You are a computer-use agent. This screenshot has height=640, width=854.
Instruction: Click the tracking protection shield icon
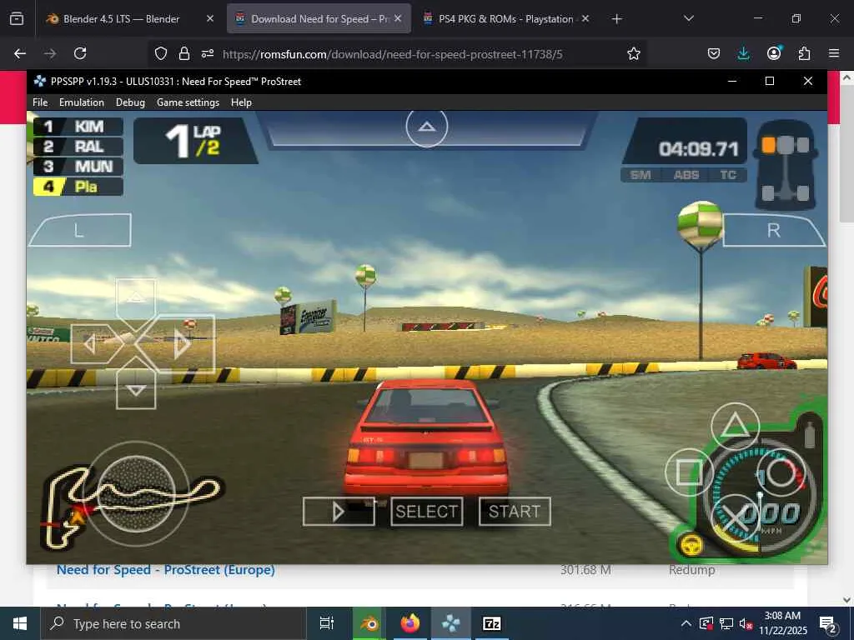pos(161,53)
